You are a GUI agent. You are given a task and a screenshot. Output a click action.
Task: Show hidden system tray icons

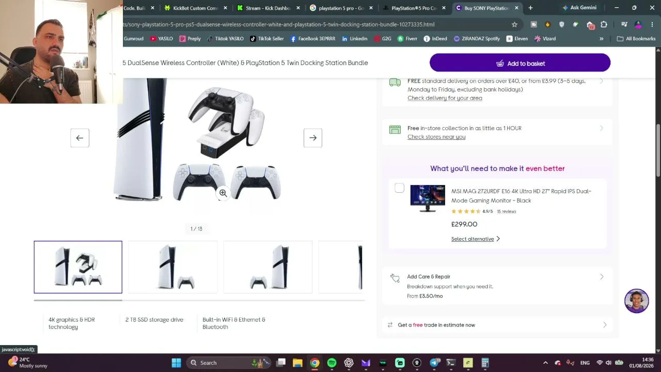pyautogui.click(x=545, y=363)
